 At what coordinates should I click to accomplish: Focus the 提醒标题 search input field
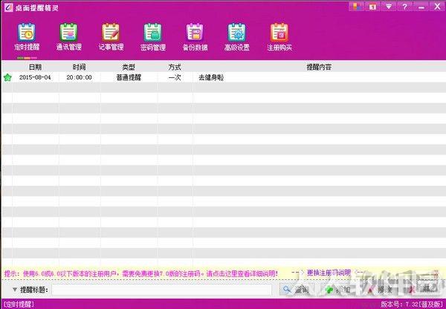pyautogui.click(x=161, y=290)
